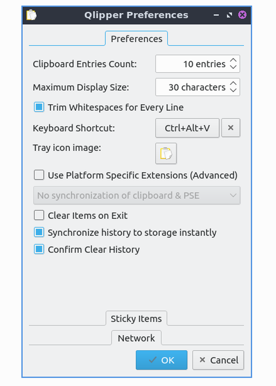Confirm settings with the OK button
The image size is (276, 386).
point(161,360)
